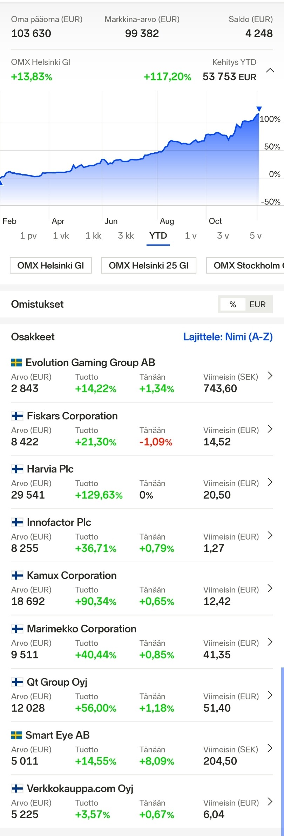Collapse the chart with the up chevron
284x836 pixels.
pyautogui.click(x=270, y=70)
